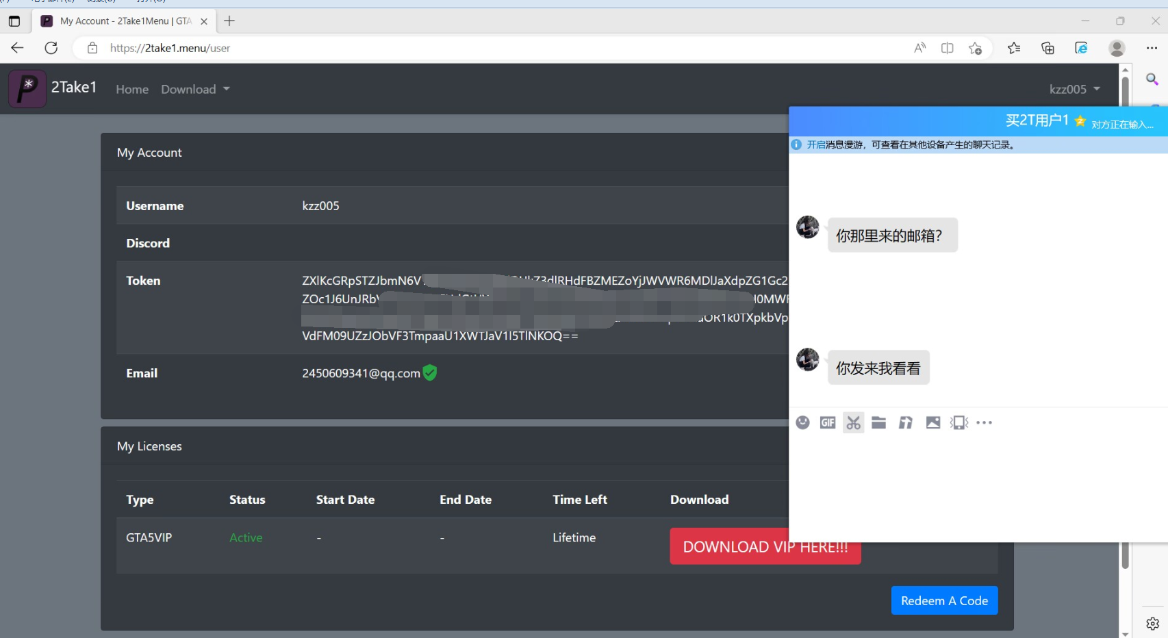The width and height of the screenshot is (1168, 638).
Task: Send picture via image icon in chat
Action: click(933, 422)
